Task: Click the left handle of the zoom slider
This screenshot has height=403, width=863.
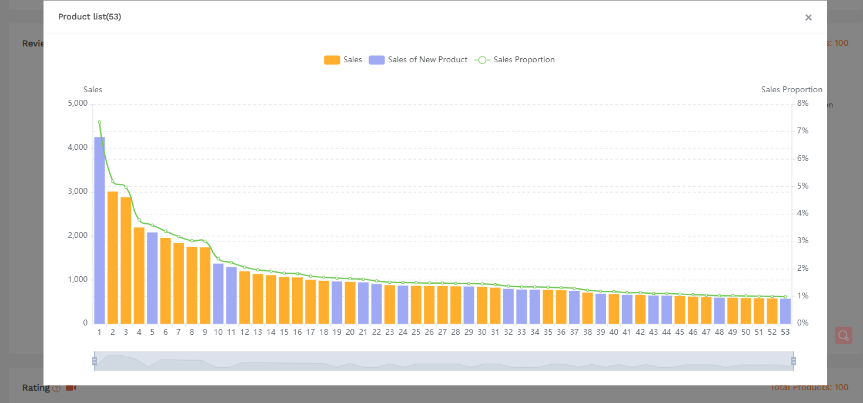Action: pyautogui.click(x=95, y=361)
